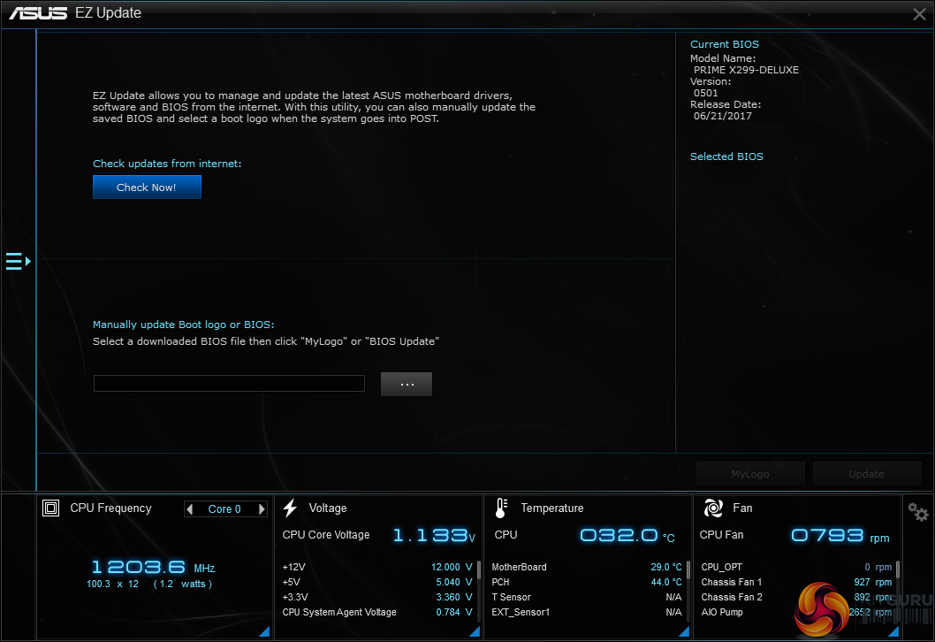The image size is (935, 642).
Task: Click the Selected BIOS heading
Action: pyautogui.click(x=726, y=157)
